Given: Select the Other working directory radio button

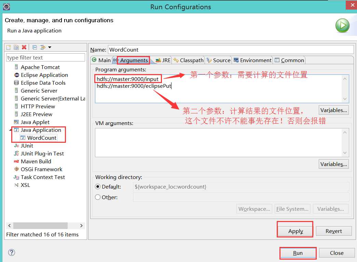Looking at the screenshot, I should pyautogui.click(x=98, y=197).
